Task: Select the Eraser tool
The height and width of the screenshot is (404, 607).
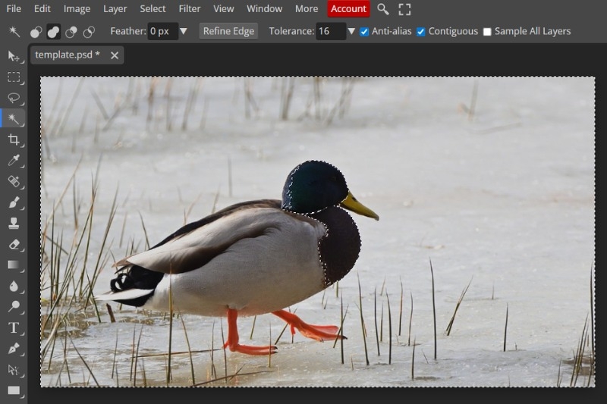Action: tap(14, 244)
